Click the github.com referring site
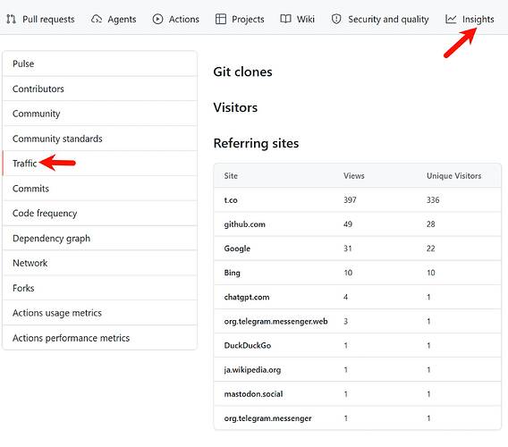Viewport: 508px width, 447px height. click(x=244, y=224)
